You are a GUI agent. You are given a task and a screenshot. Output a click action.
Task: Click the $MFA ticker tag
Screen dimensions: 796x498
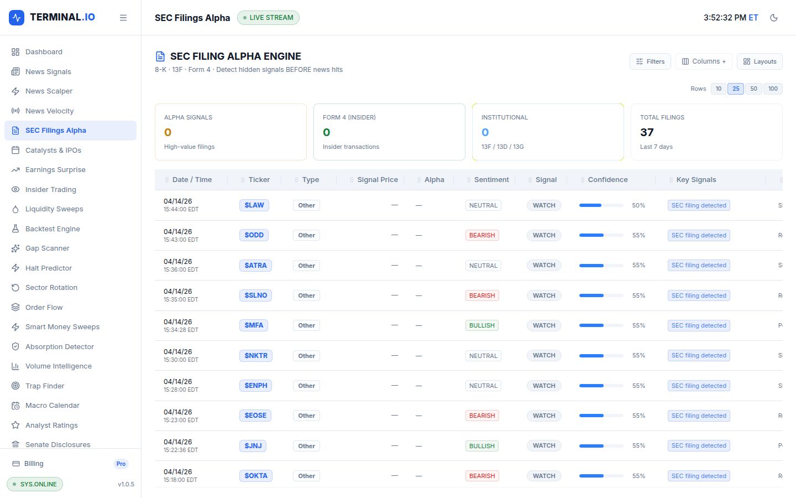[x=254, y=325]
